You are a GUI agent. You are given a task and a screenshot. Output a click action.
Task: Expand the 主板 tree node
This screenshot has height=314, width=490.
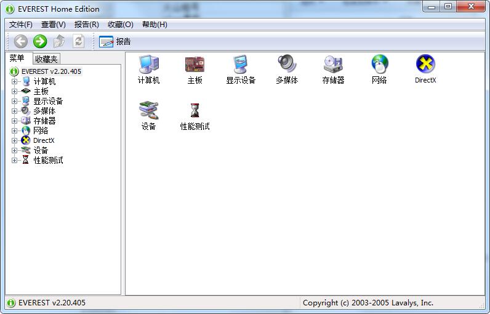click(15, 91)
